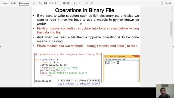This screenshot has width=174, height=98.
Task: Print the document with the printer icon
Action: [45, 3]
